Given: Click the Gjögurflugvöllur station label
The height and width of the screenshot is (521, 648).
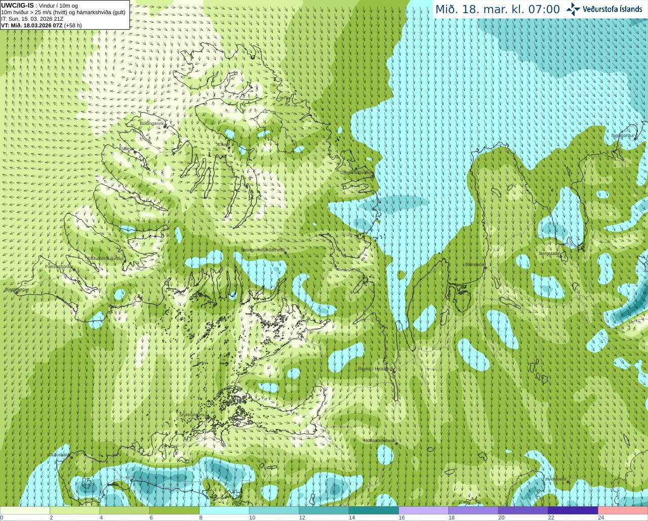Looking at the screenshot, I should (356, 172).
